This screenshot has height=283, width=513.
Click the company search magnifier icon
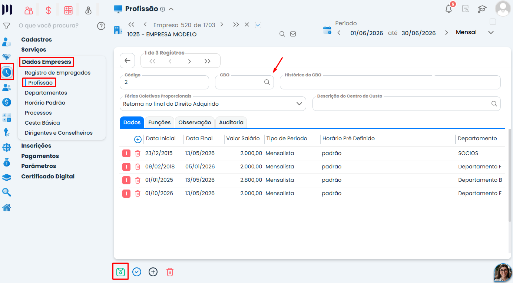(282, 34)
